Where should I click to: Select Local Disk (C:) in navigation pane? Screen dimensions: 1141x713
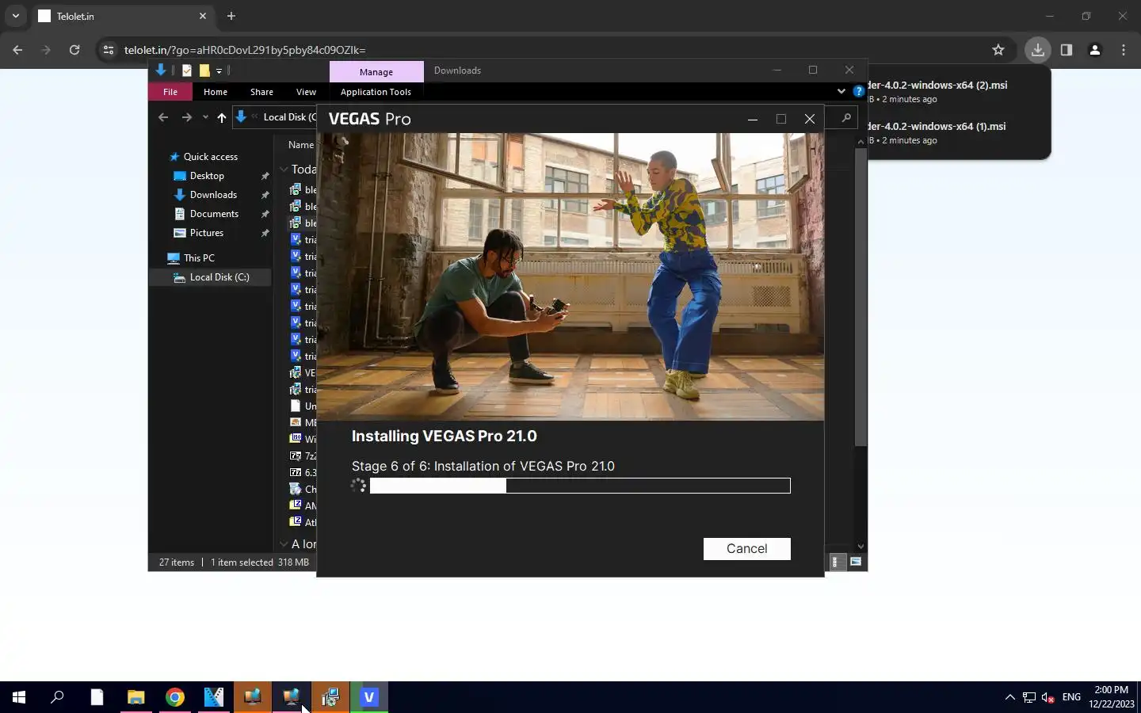[x=219, y=277]
